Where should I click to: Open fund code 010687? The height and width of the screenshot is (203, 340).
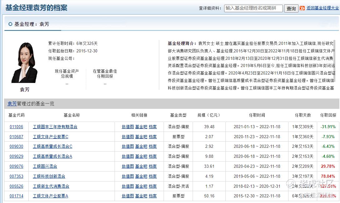click(x=16, y=137)
